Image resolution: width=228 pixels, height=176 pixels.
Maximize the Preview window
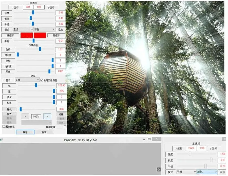(x=149, y=139)
